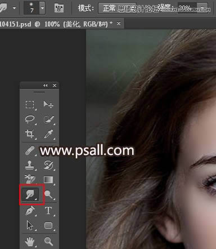Select the Clone Stamp tool
Screen dimensions: 216x249
(x=30, y=165)
